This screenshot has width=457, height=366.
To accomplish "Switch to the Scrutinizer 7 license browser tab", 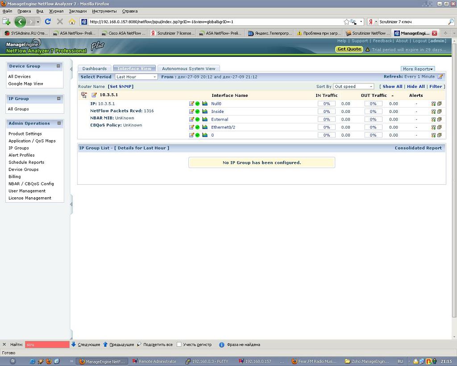I will (x=172, y=33).
